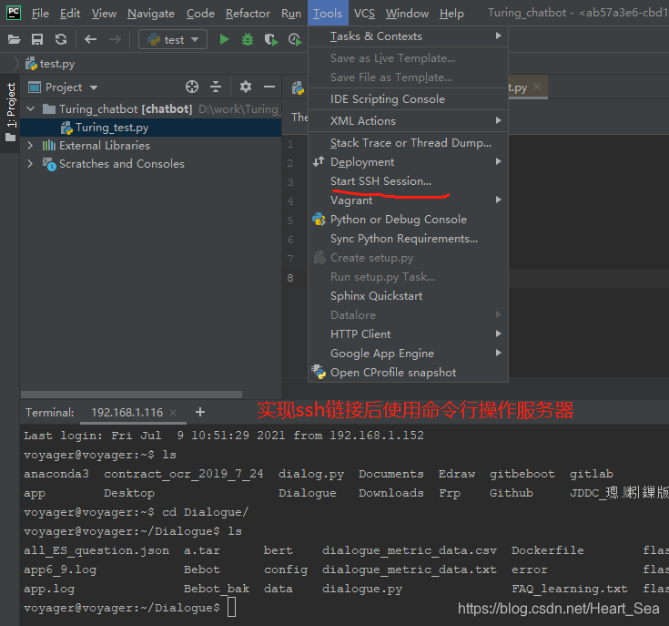Close the 192.168.1.116 terminal tab

pyautogui.click(x=173, y=413)
